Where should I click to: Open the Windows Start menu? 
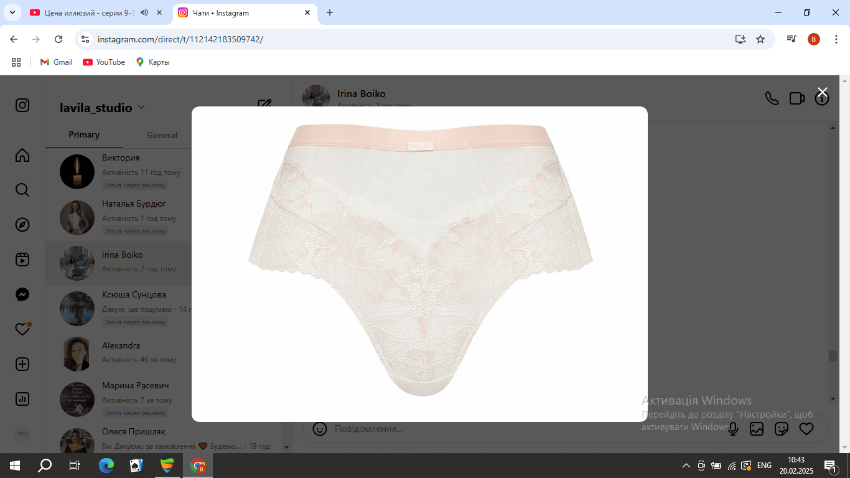(x=15, y=466)
